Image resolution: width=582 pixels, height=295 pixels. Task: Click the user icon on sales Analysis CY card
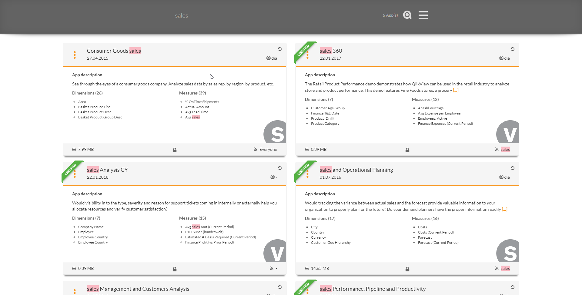pos(273,177)
